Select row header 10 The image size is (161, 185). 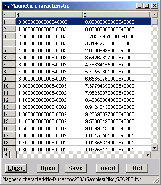pyautogui.click(x=9, y=85)
